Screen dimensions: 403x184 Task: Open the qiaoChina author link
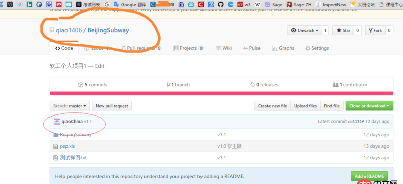[x=72, y=121]
